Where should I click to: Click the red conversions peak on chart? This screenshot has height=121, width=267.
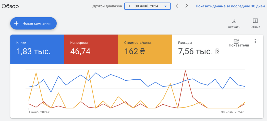[185, 70]
